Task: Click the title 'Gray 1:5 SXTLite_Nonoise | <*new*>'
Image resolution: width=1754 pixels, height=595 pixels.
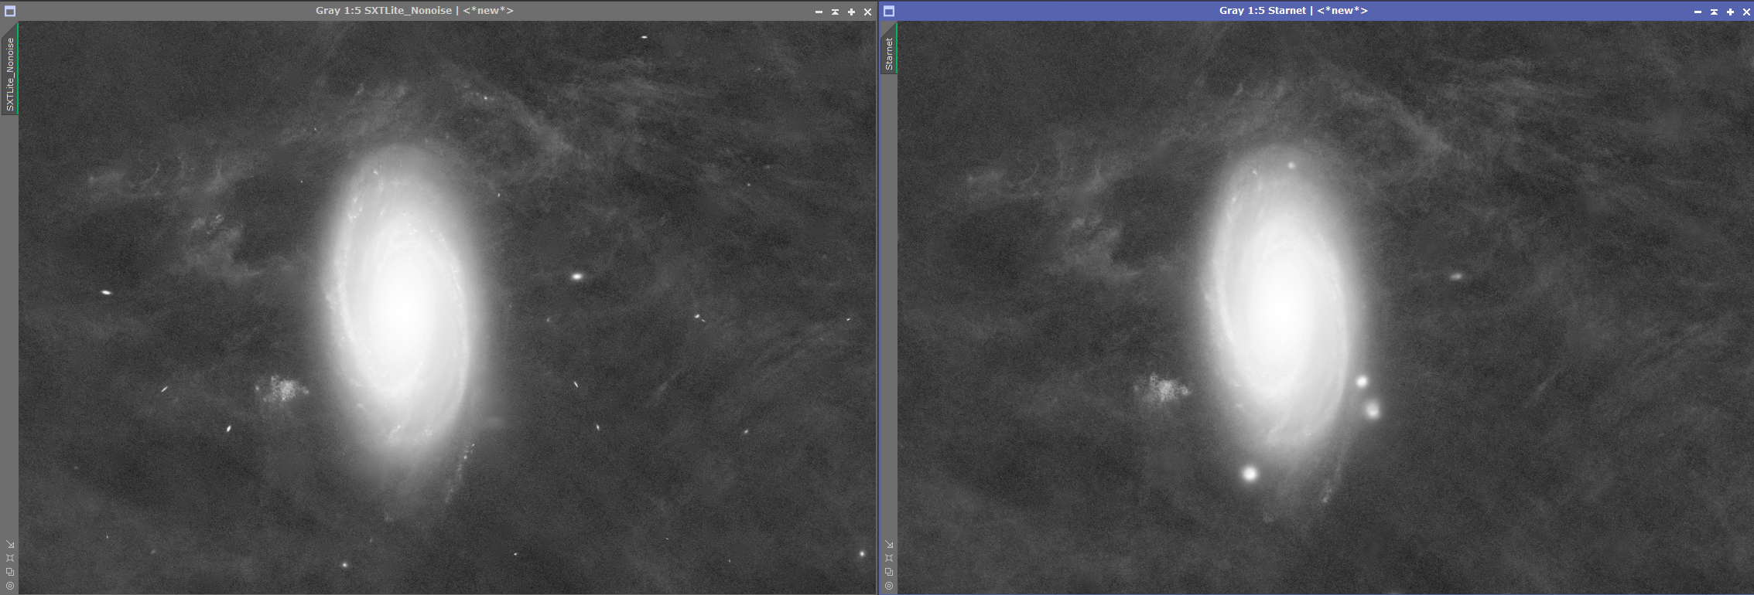Action: pyautogui.click(x=415, y=11)
